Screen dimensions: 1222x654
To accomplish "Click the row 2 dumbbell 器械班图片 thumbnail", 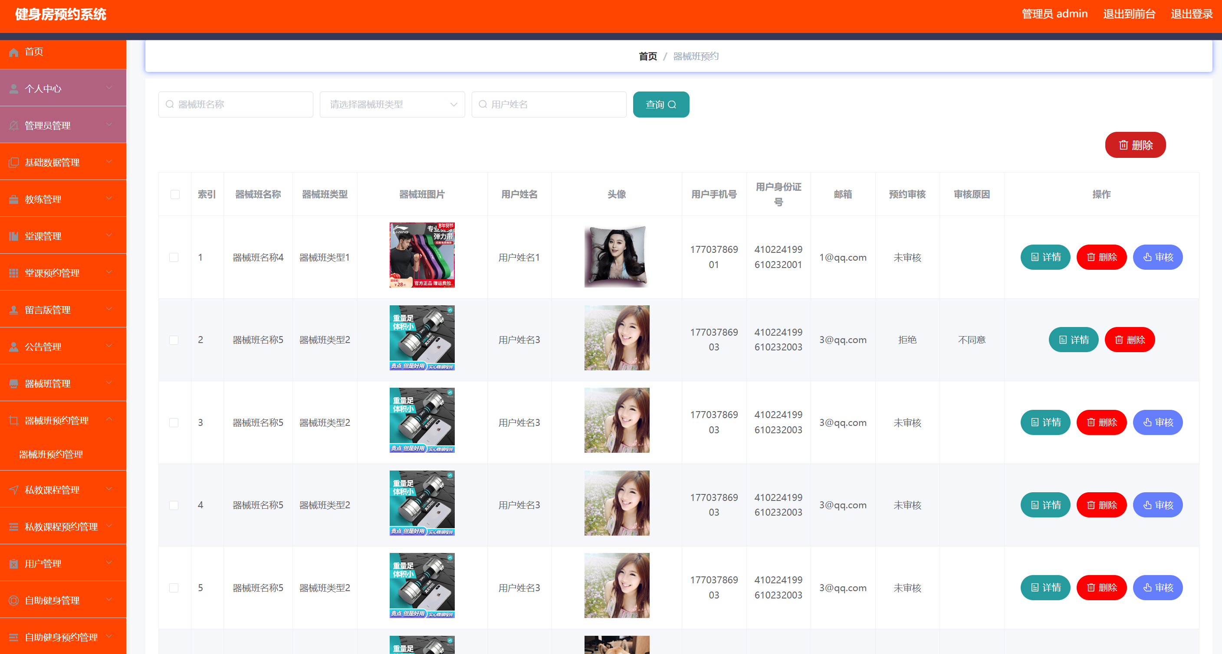I will 422,338.
